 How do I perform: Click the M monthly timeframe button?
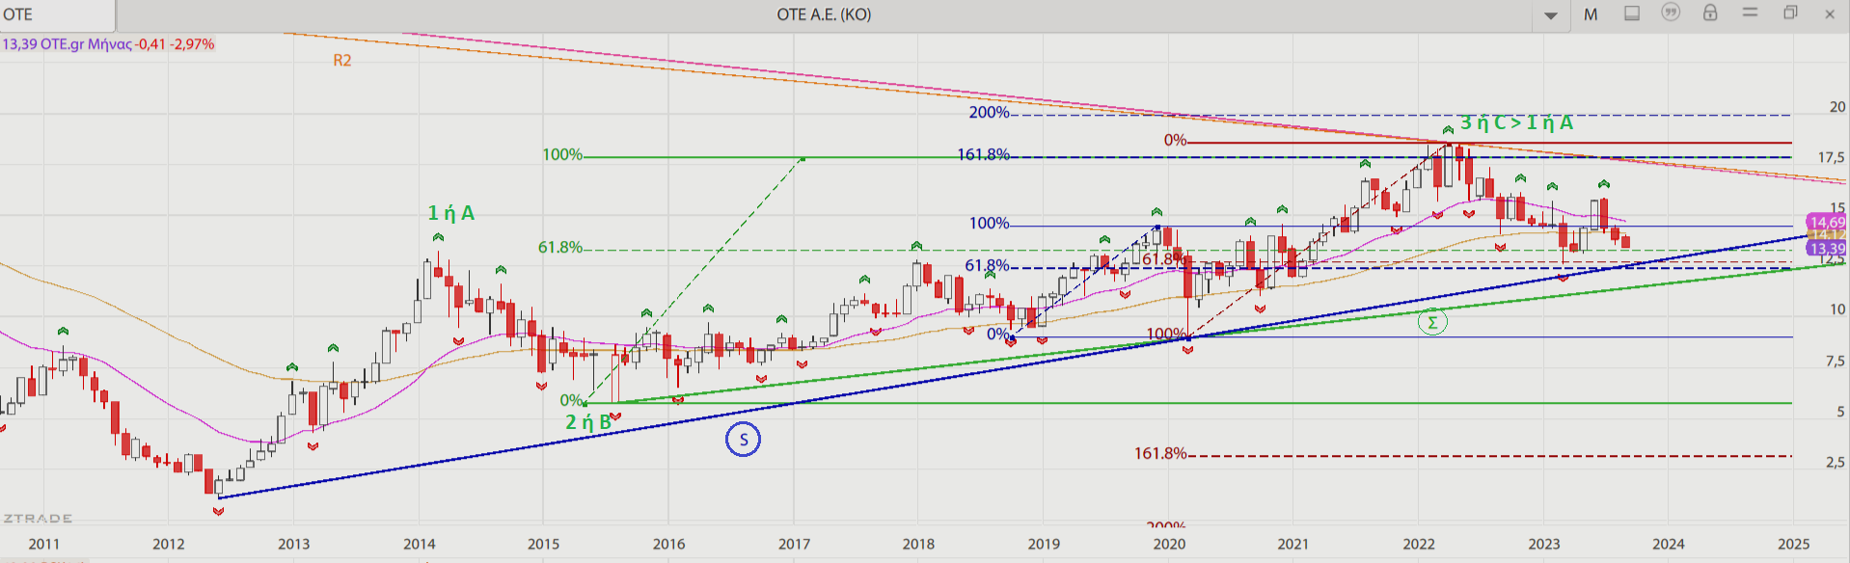coord(1591,14)
